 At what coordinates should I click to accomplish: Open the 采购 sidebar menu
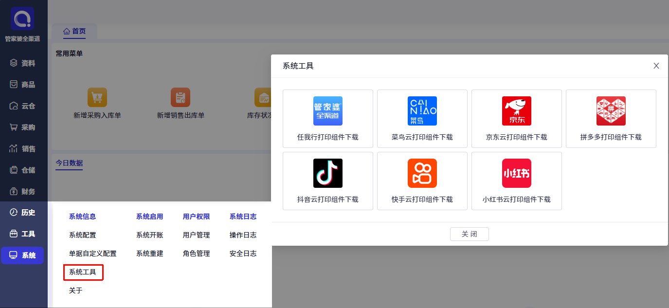coord(22,127)
